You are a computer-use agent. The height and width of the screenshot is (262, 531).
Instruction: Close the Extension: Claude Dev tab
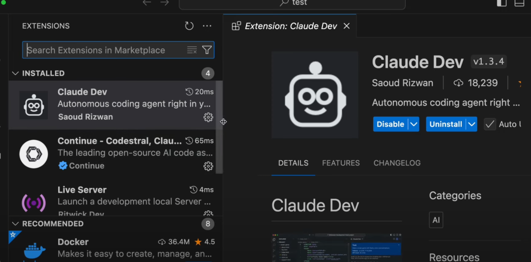(347, 26)
